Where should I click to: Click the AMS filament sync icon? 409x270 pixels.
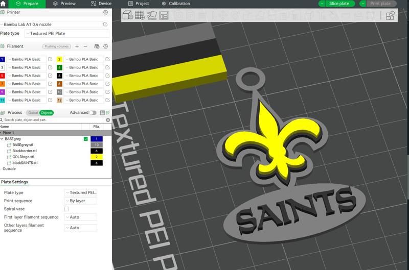click(x=97, y=46)
